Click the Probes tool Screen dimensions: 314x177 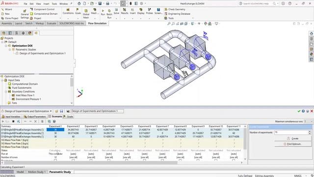point(149,11)
